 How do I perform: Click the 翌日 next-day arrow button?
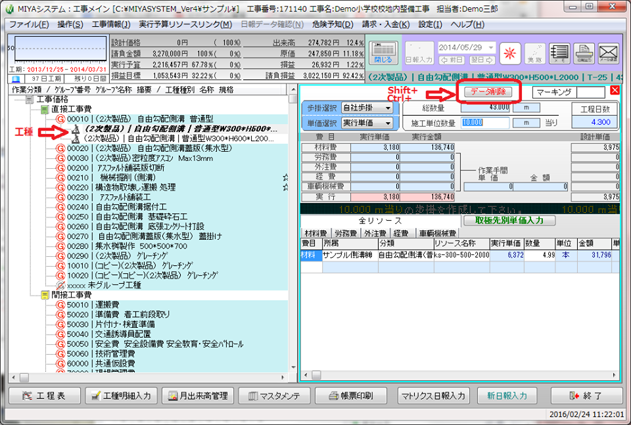click(482, 60)
